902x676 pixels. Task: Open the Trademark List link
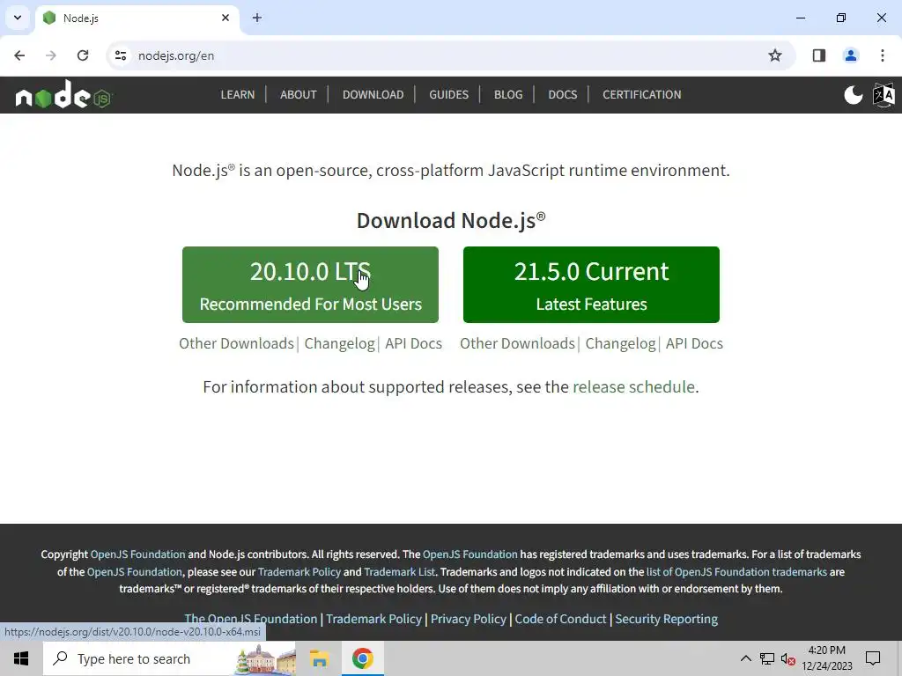[400, 571]
